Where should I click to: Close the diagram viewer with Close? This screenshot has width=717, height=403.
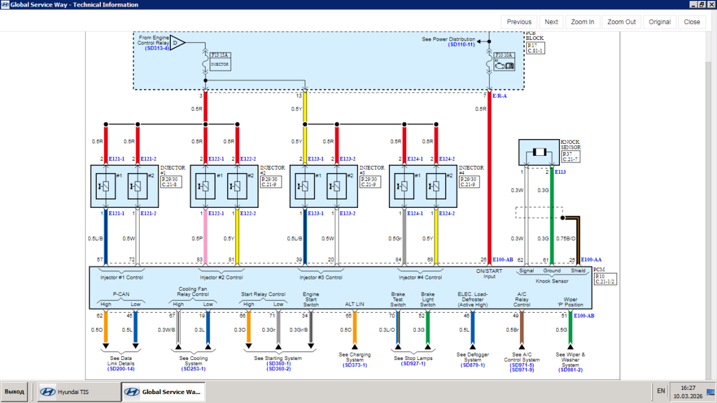tap(692, 21)
